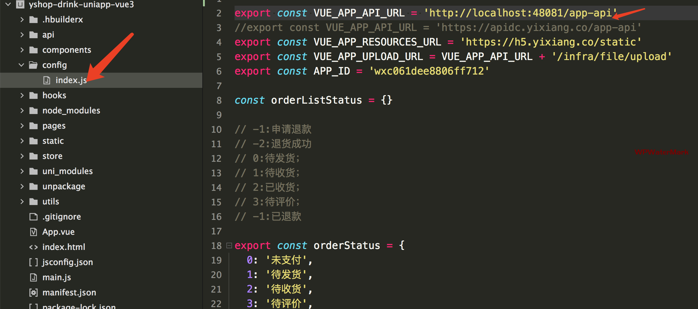Click the index.html code brackets icon
Image resolution: width=698 pixels, height=309 pixels.
click(x=34, y=247)
